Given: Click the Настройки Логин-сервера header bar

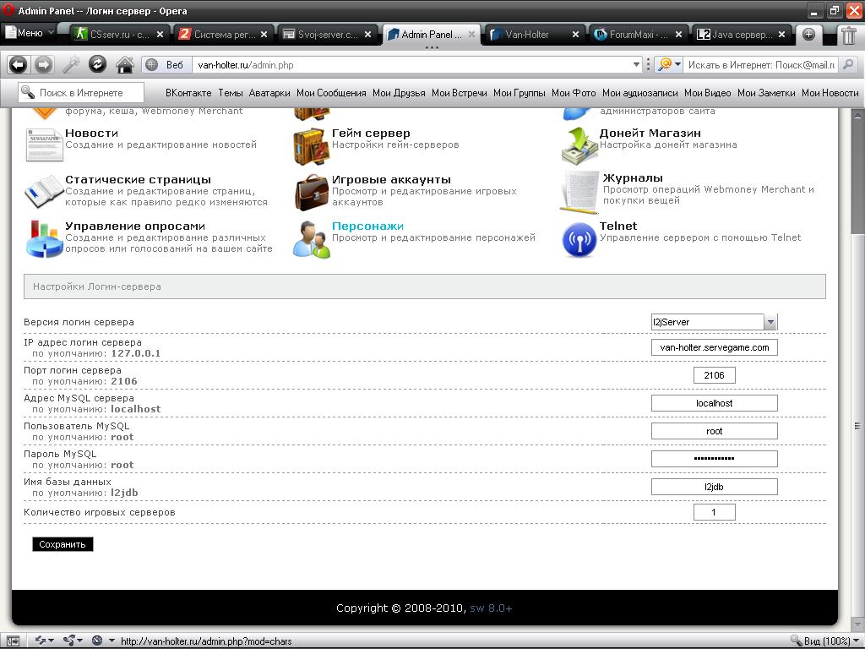Looking at the screenshot, I should tap(424, 286).
